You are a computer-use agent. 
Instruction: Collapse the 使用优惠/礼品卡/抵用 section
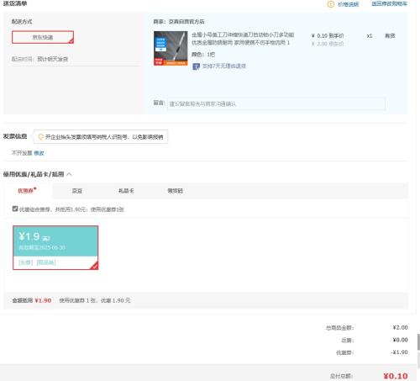[70, 174]
